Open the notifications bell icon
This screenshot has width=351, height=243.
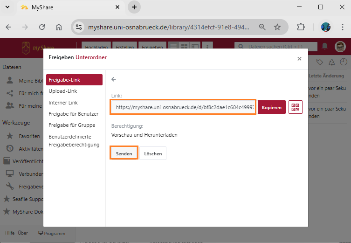(325, 46)
